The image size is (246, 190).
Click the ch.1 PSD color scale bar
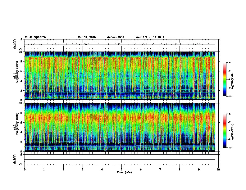click(225, 79)
